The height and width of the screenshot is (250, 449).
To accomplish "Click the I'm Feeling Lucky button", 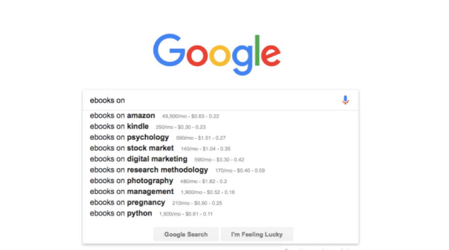I will [x=257, y=234].
